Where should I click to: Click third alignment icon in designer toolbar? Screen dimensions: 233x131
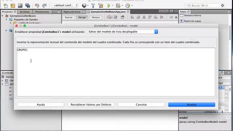tap(144, 17)
